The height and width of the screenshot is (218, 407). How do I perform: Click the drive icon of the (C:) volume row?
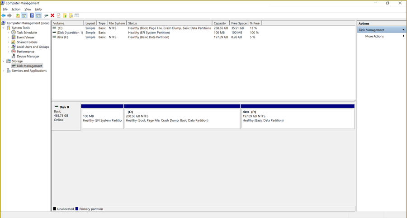pos(54,28)
